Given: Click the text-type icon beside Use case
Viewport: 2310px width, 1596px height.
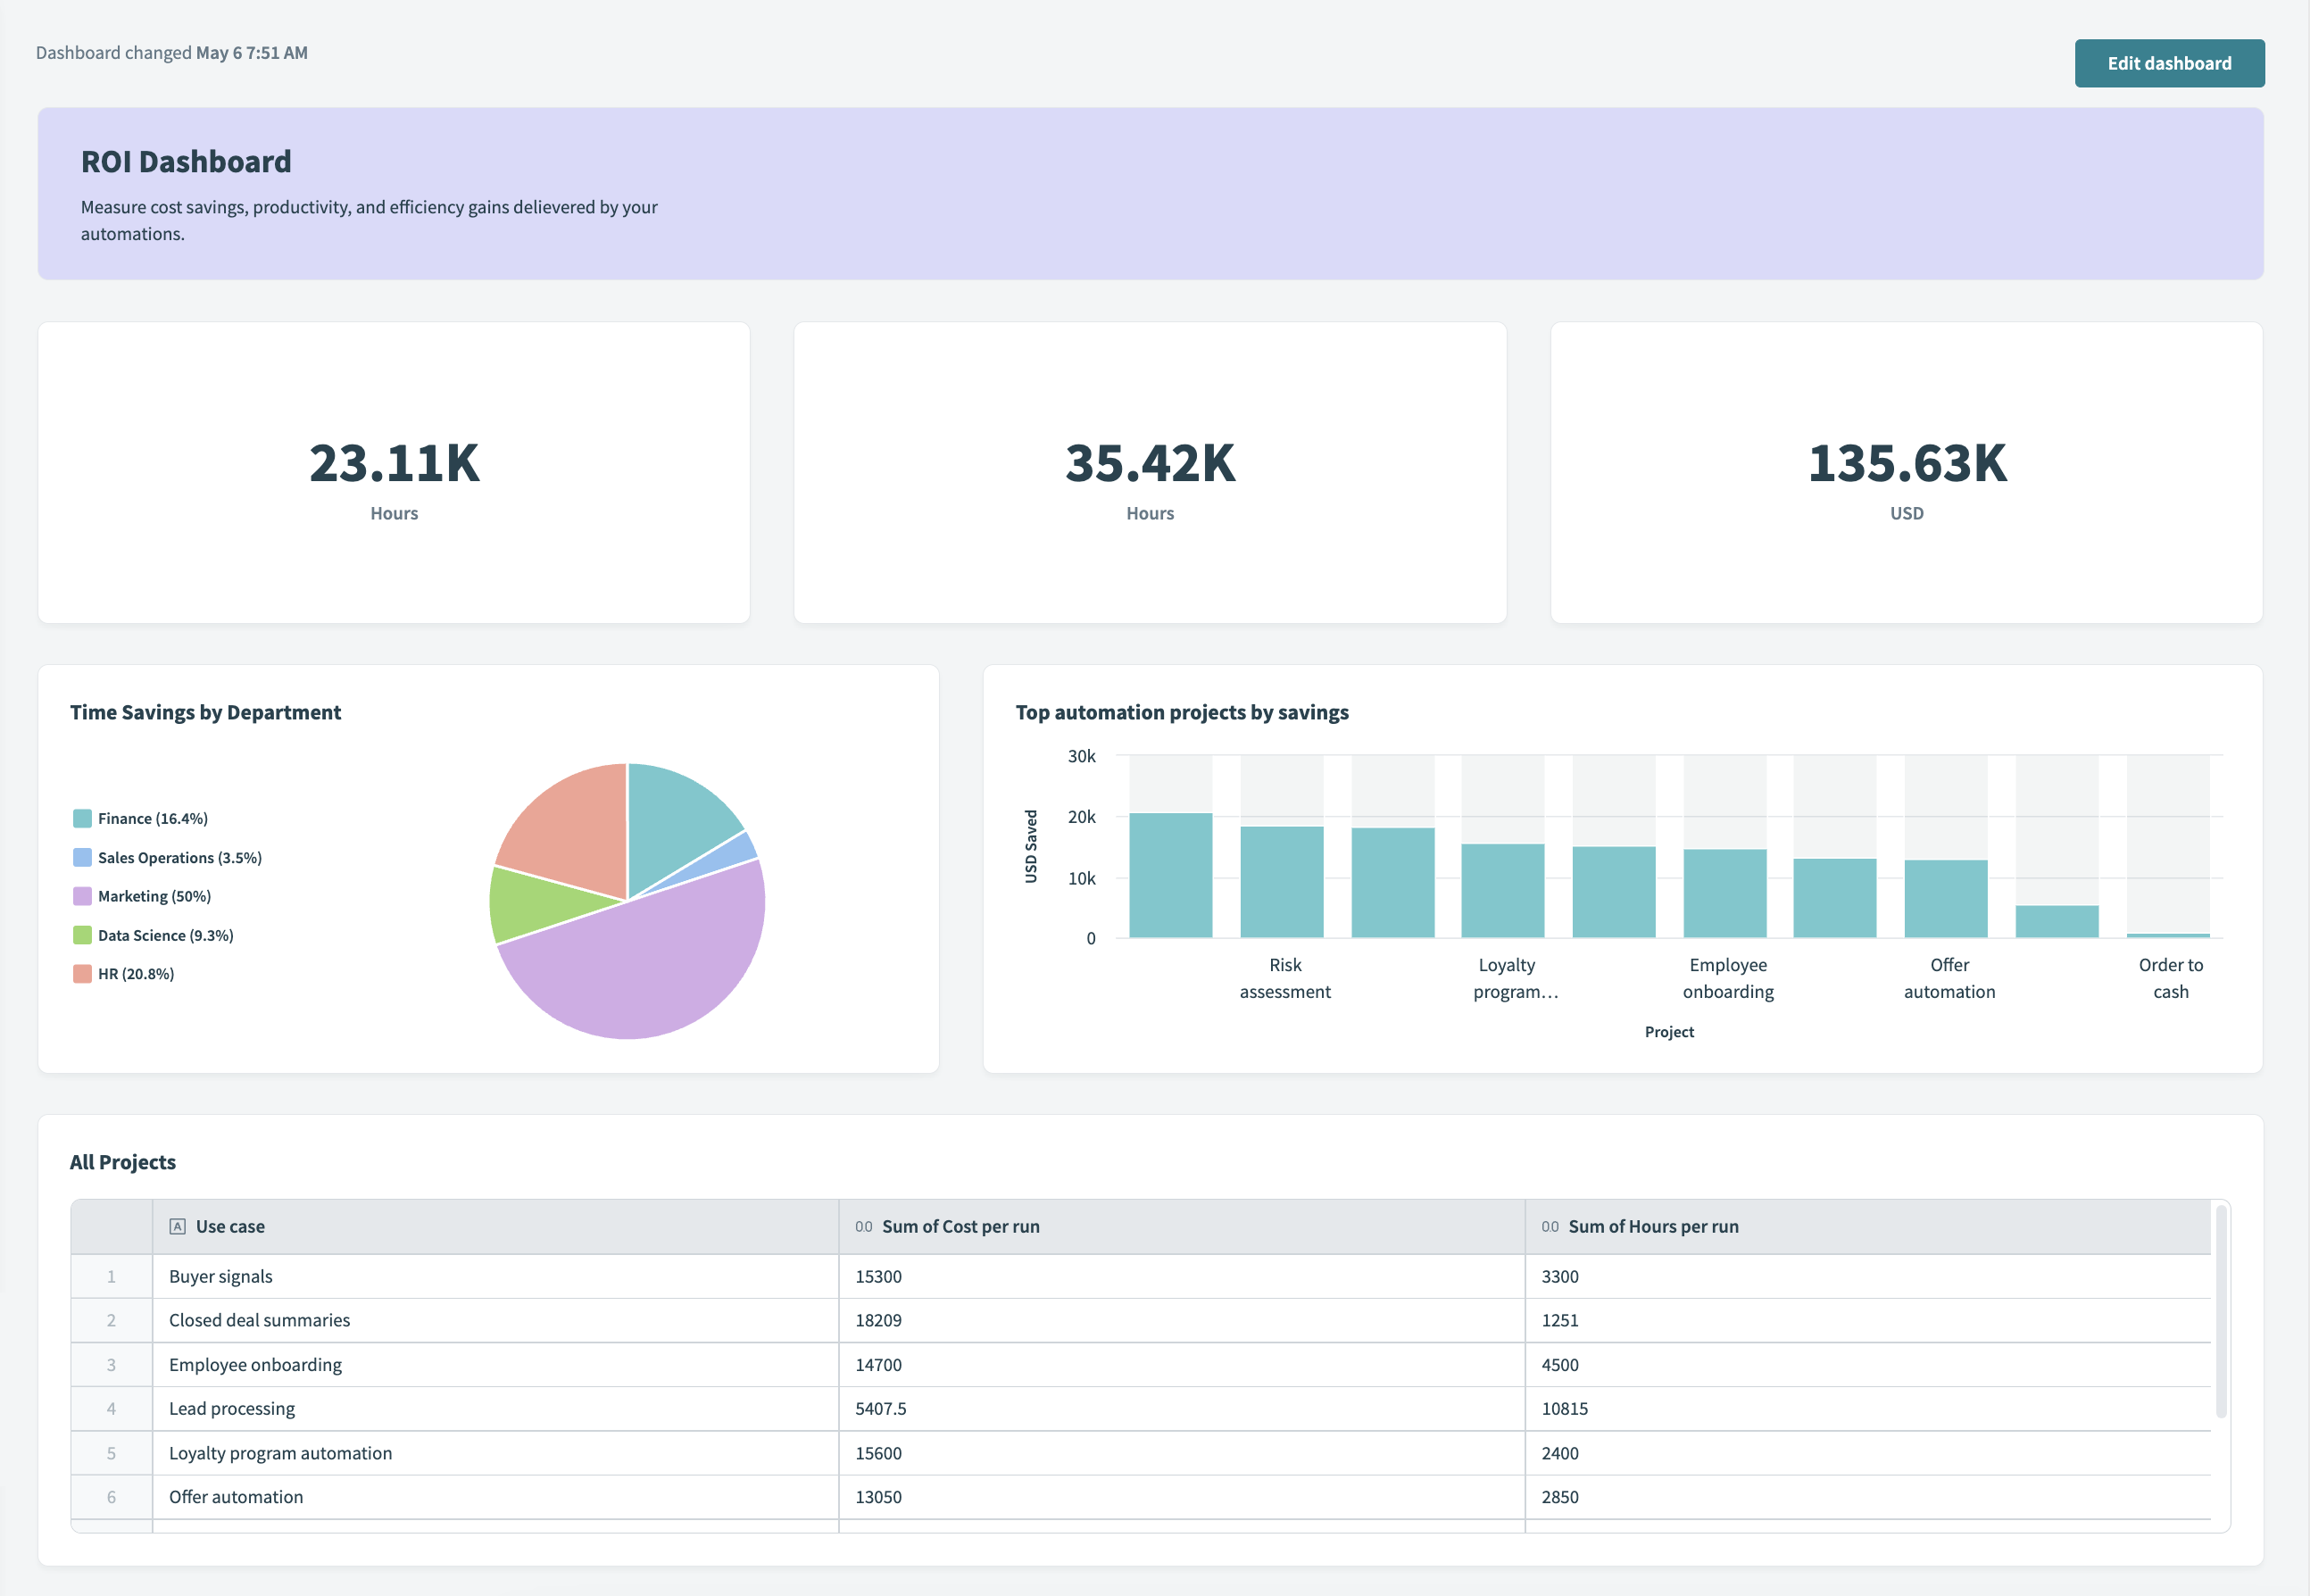Looking at the screenshot, I should pyautogui.click(x=177, y=1226).
